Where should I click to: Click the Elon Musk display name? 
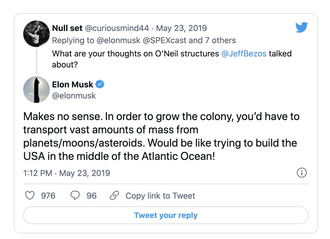(x=73, y=84)
